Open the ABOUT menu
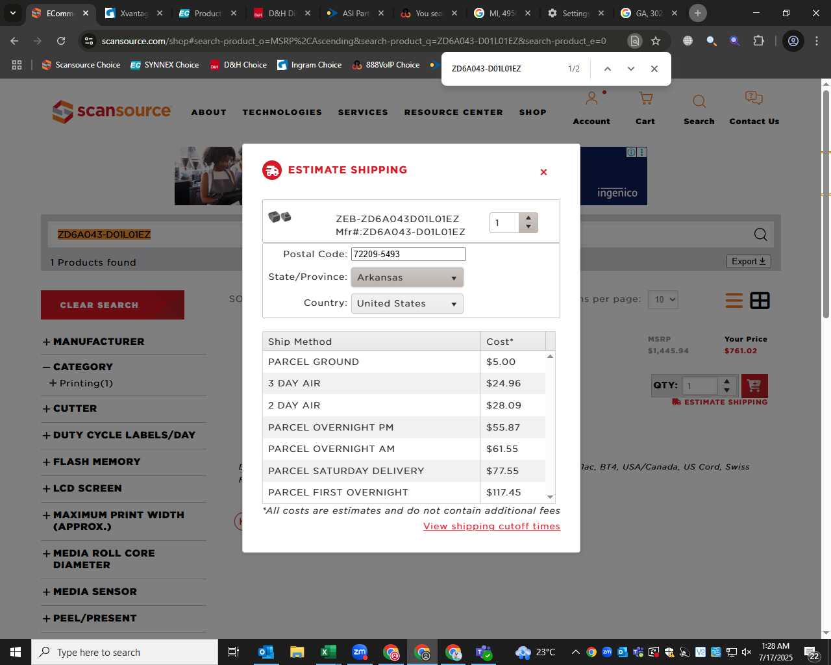 click(x=209, y=112)
